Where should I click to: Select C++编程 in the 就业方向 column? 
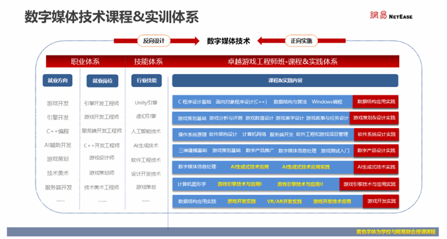[x=57, y=131]
